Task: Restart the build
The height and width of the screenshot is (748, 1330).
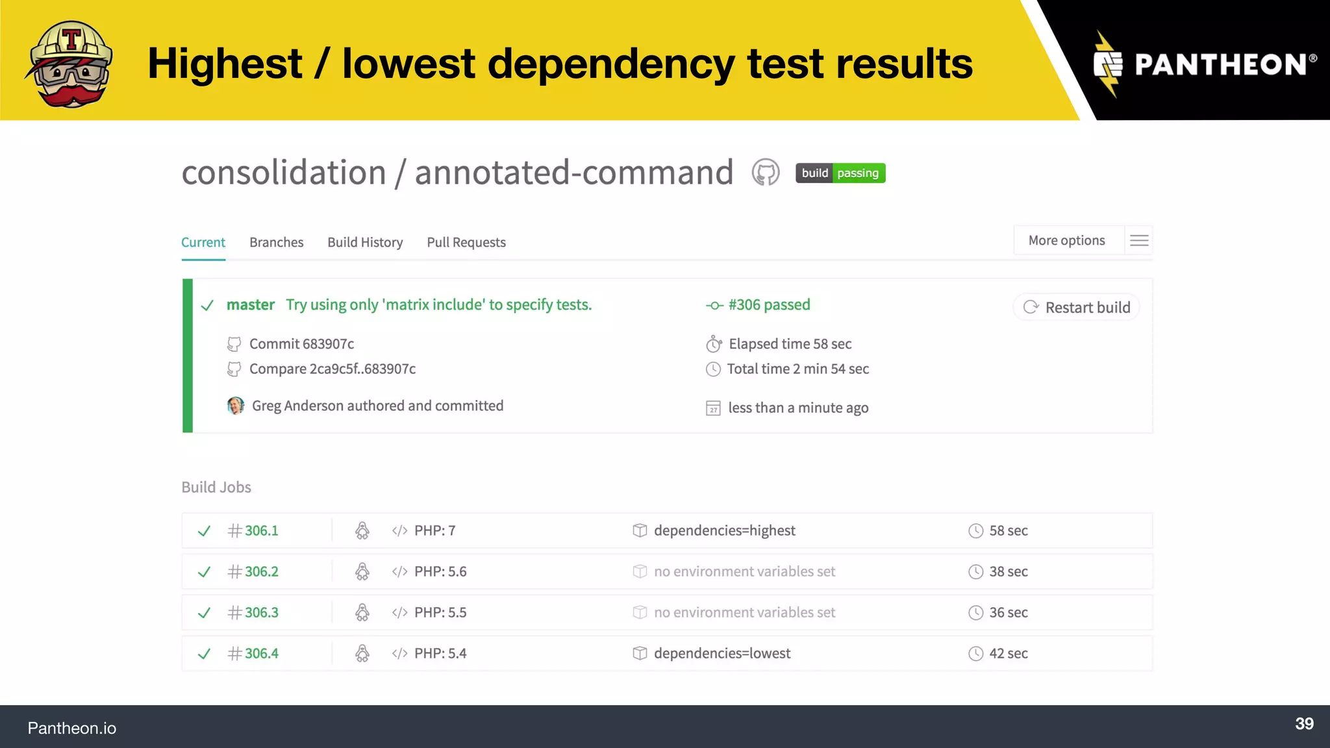Action: coord(1077,307)
